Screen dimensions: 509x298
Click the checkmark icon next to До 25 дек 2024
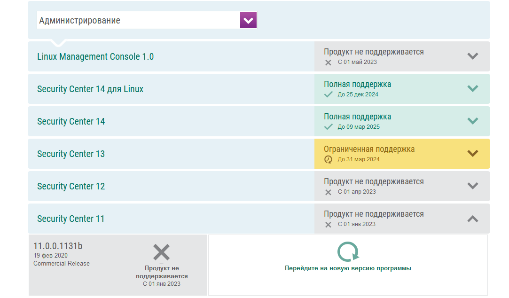coord(329,94)
